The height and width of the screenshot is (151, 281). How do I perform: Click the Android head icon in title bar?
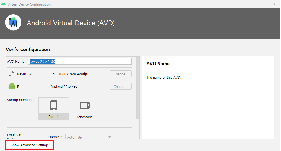tap(3, 4)
